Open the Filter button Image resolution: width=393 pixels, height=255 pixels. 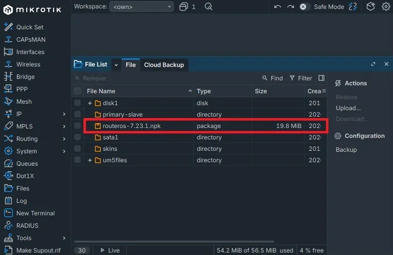pyautogui.click(x=301, y=78)
